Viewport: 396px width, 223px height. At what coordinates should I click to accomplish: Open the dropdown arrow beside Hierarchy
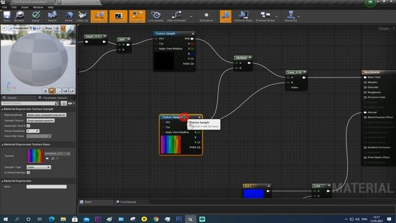tap(299, 17)
